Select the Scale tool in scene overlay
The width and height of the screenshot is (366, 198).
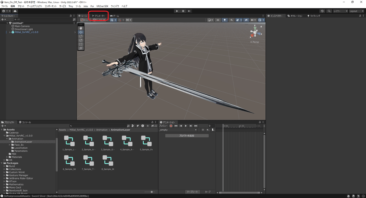[81, 40]
